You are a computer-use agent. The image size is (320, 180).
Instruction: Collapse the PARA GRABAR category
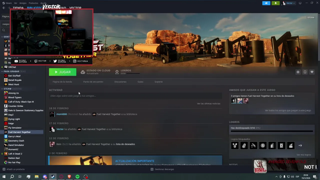click(2, 71)
